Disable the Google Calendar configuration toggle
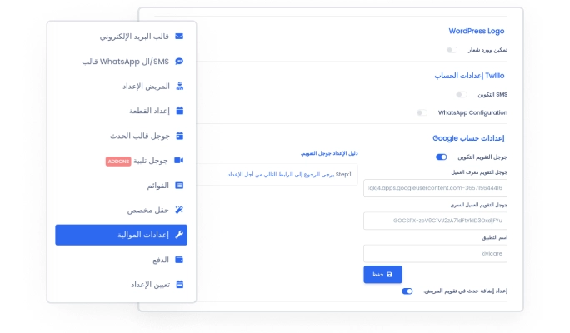The width and height of the screenshot is (570, 333). coord(441,157)
